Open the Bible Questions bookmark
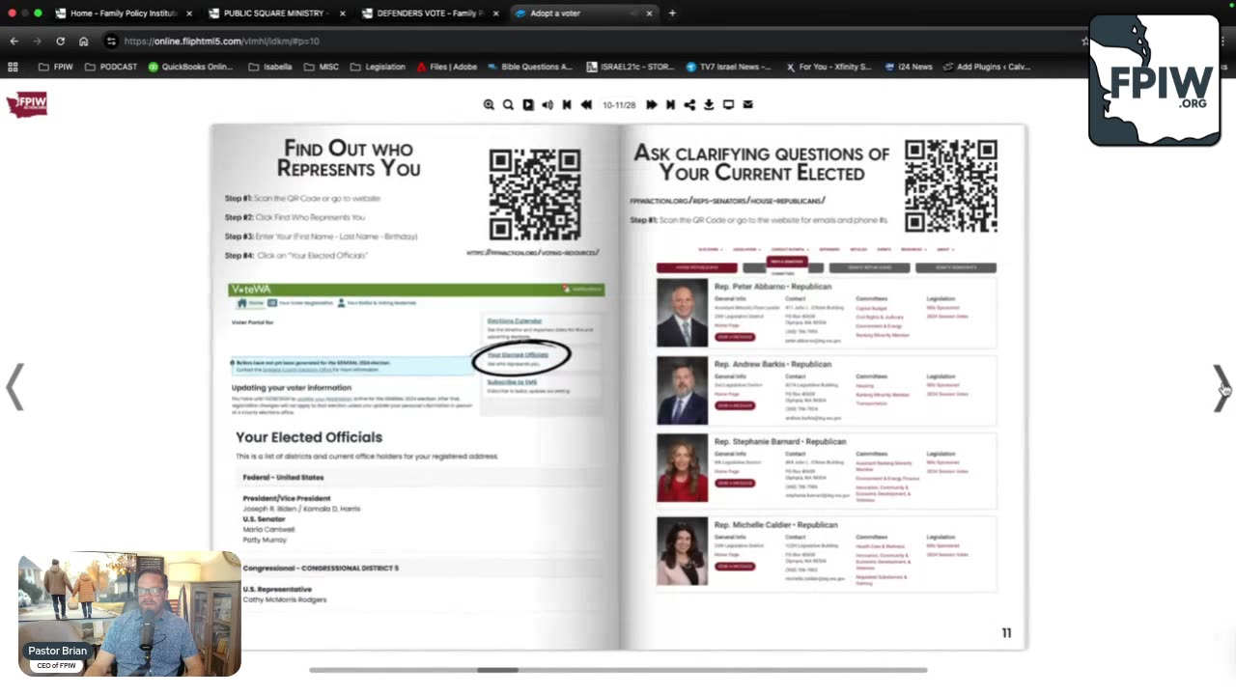 tap(530, 67)
